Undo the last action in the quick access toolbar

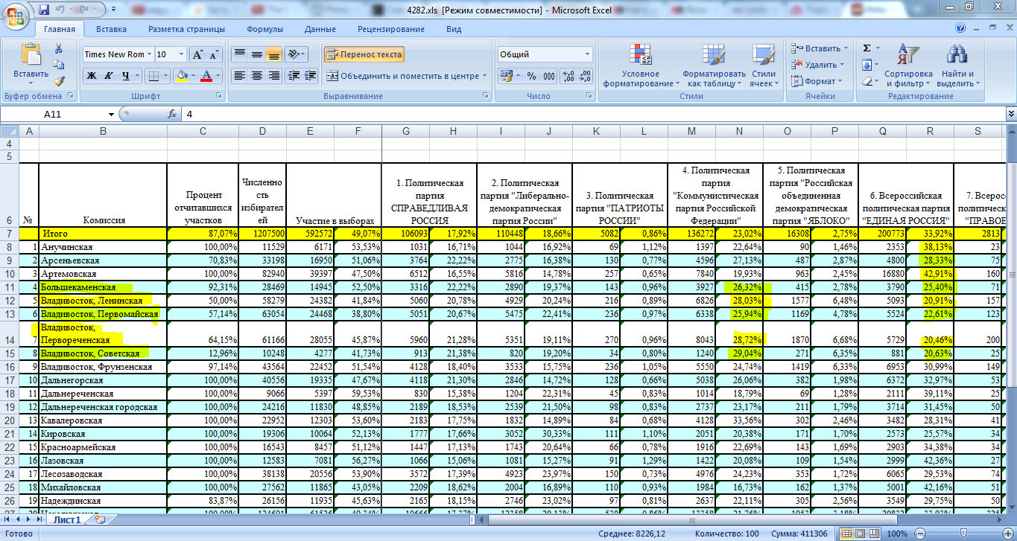click(x=62, y=10)
